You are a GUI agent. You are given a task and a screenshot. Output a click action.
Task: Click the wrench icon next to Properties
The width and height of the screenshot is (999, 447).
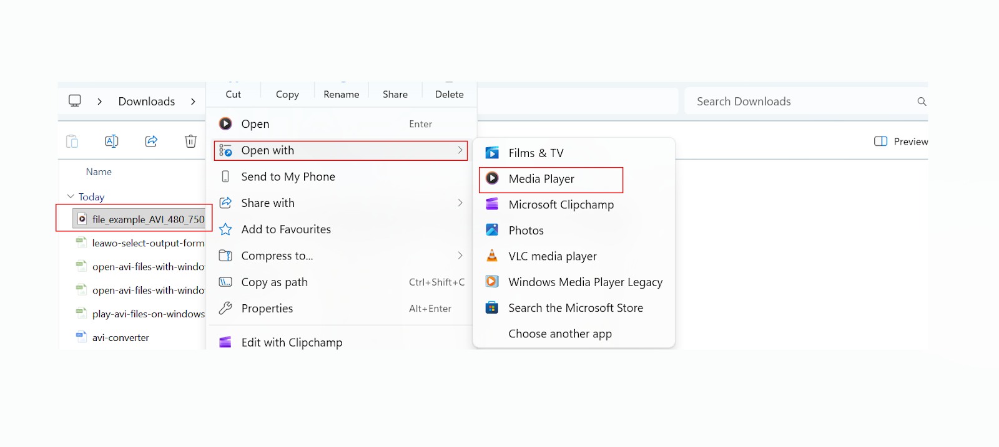pos(225,308)
